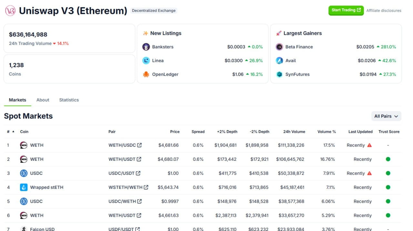Screen dimensions: 413x231
Task: Sort by the Coin column header
Action: [24, 131]
